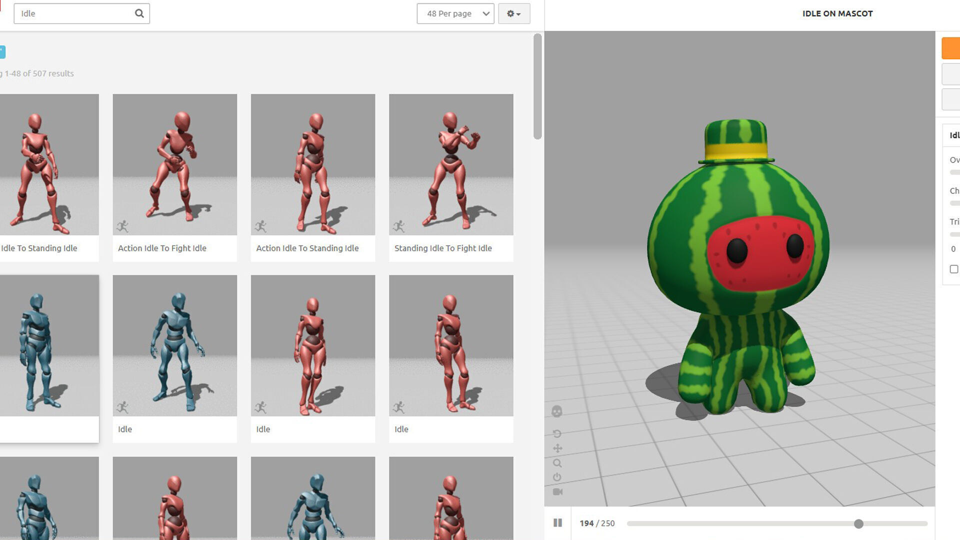Screen dimensions: 960x540
Task: Click the 1-48 of 507 results text
Action: click(x=39, y=73)
